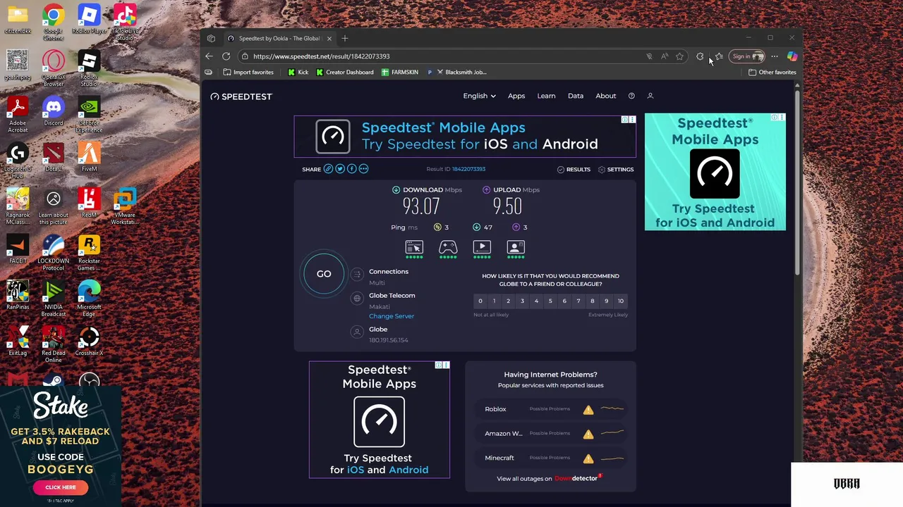
Task: Open the web browsing performance icon
Action: tap(414, 247)
